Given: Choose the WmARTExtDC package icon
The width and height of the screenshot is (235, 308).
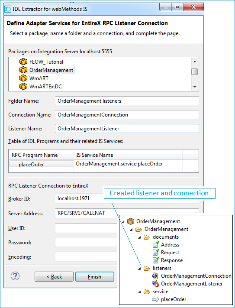Looking at the screenshot, I should click(23, 86).
